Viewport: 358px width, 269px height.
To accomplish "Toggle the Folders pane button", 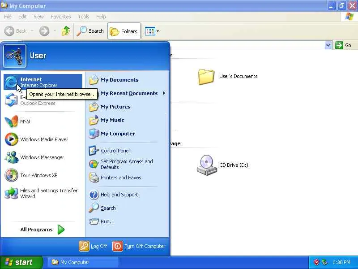I will (x=124, y=31).
